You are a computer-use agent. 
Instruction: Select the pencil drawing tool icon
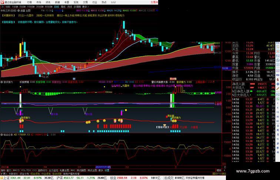tap(278, 88)
